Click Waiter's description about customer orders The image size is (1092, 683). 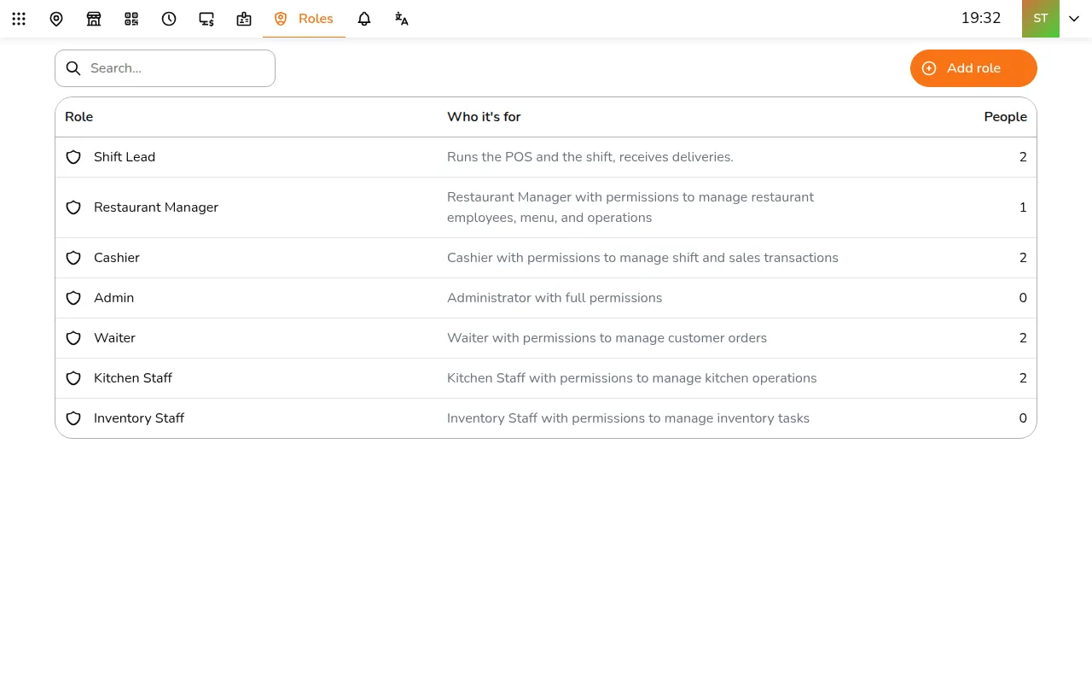(607, 338)
